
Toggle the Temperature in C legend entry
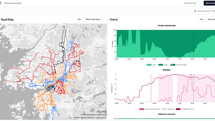point(184,109)
